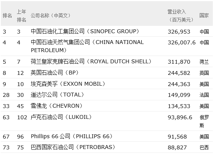
Task: Click the 营业收入 column header
Action: 181,16
